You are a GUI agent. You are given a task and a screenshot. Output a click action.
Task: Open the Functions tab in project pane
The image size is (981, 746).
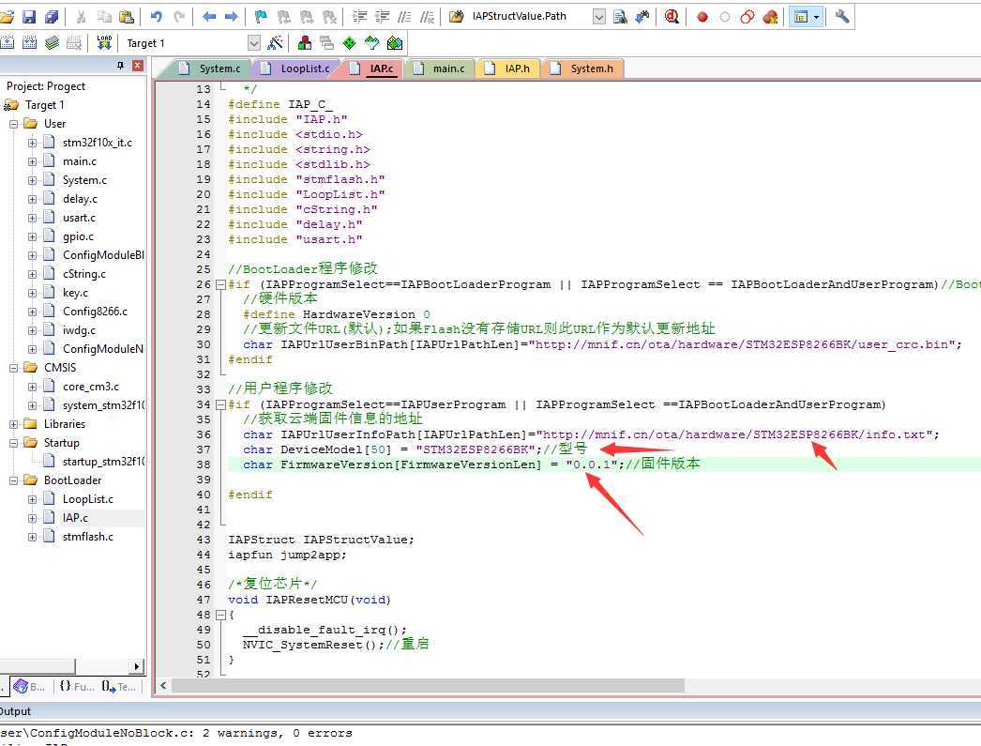(x=76, y=687)
